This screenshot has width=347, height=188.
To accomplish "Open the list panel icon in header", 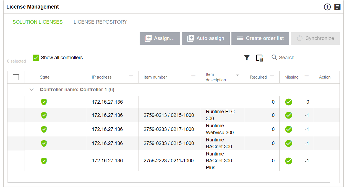I will coord(337,7).
